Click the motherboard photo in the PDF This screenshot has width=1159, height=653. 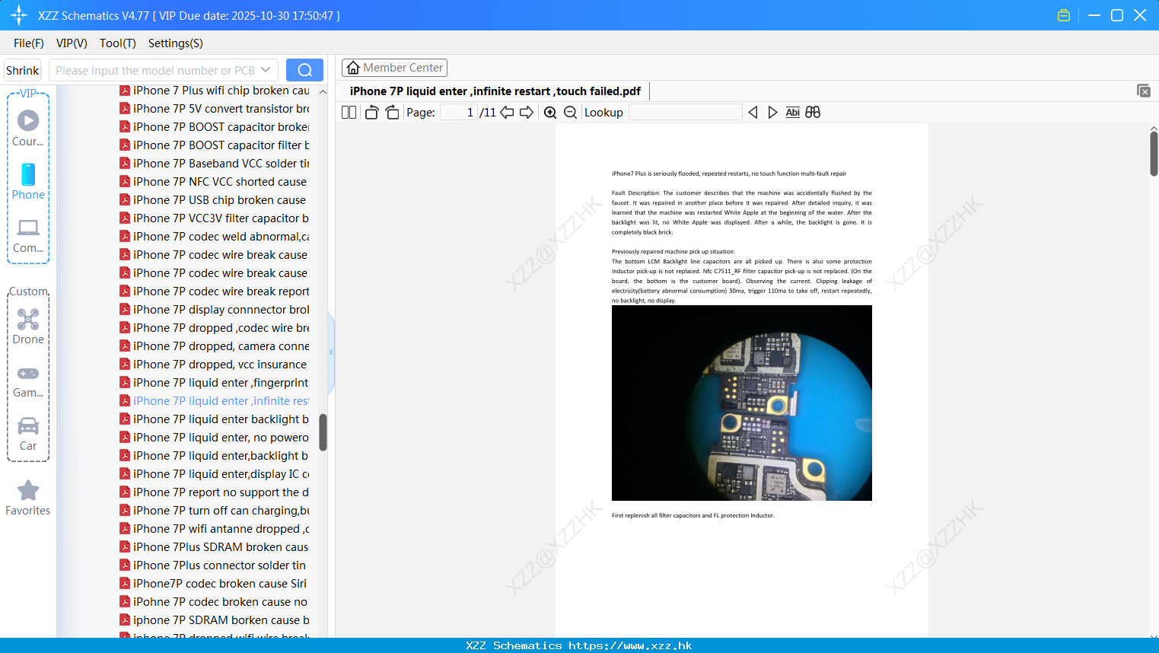[742, 403]
